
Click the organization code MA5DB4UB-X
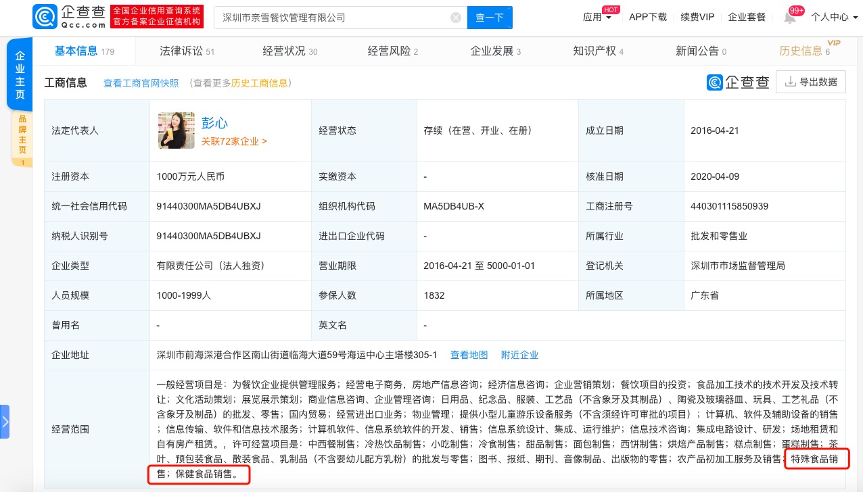coord(454,206)
